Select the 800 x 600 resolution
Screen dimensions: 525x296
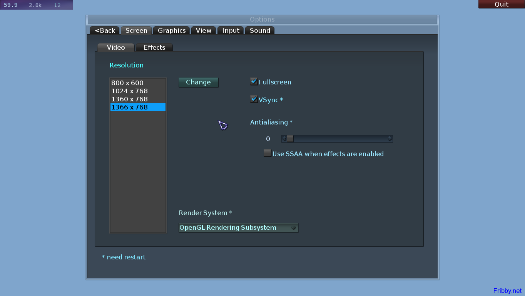click(127, 83)
